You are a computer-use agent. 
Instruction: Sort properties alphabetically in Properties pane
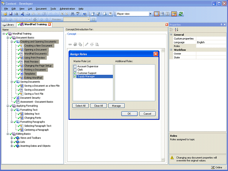[x=176, y=30]
